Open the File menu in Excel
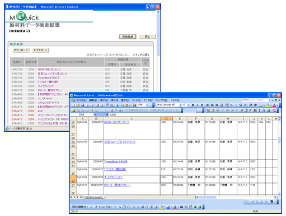Screen dimensions: 286x216 (81, 100)
